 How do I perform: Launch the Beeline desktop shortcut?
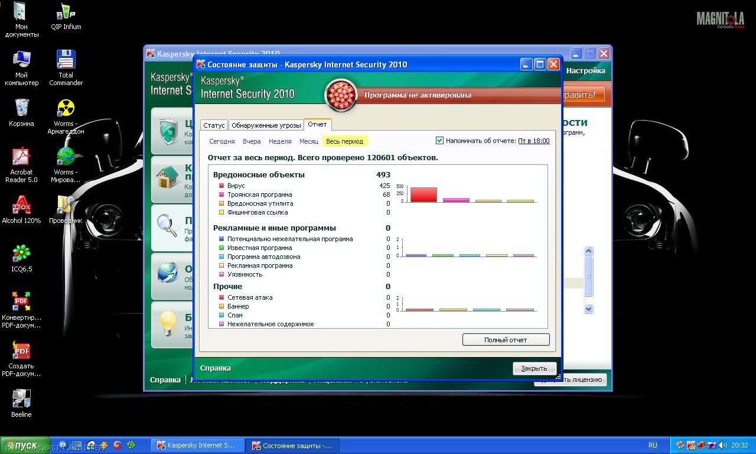click(21, 403)
